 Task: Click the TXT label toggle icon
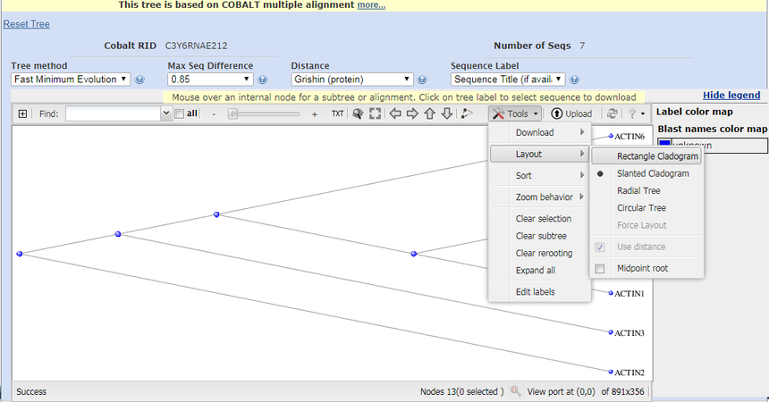337,113
